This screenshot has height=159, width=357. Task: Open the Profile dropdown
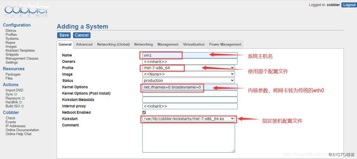(x=188, y=68)
